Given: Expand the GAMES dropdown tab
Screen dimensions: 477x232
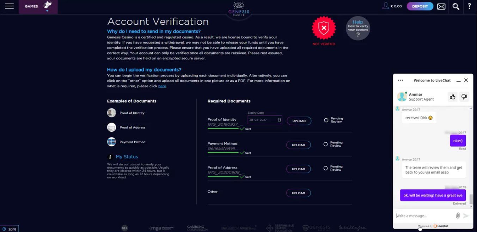Looking at the screenshot, I should click(38, 7).
